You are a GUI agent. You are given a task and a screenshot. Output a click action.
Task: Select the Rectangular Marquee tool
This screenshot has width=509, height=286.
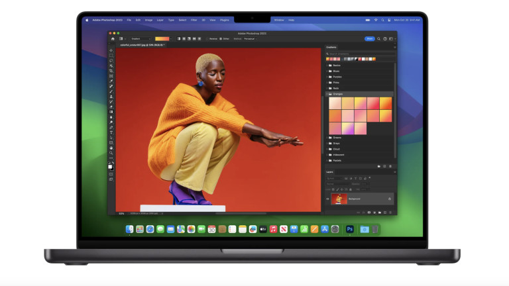[x=111, y=56]
